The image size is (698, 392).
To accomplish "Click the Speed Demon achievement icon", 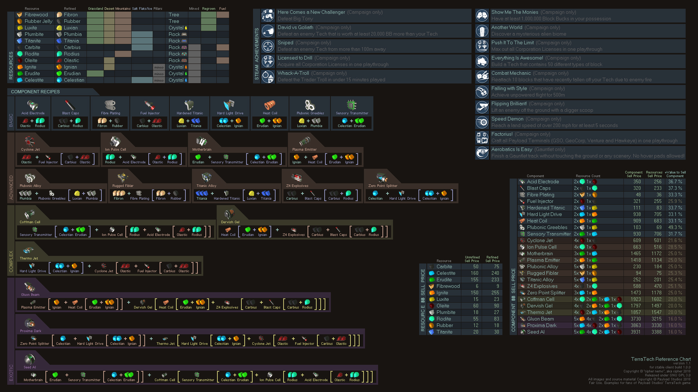I will coord(482,122).
